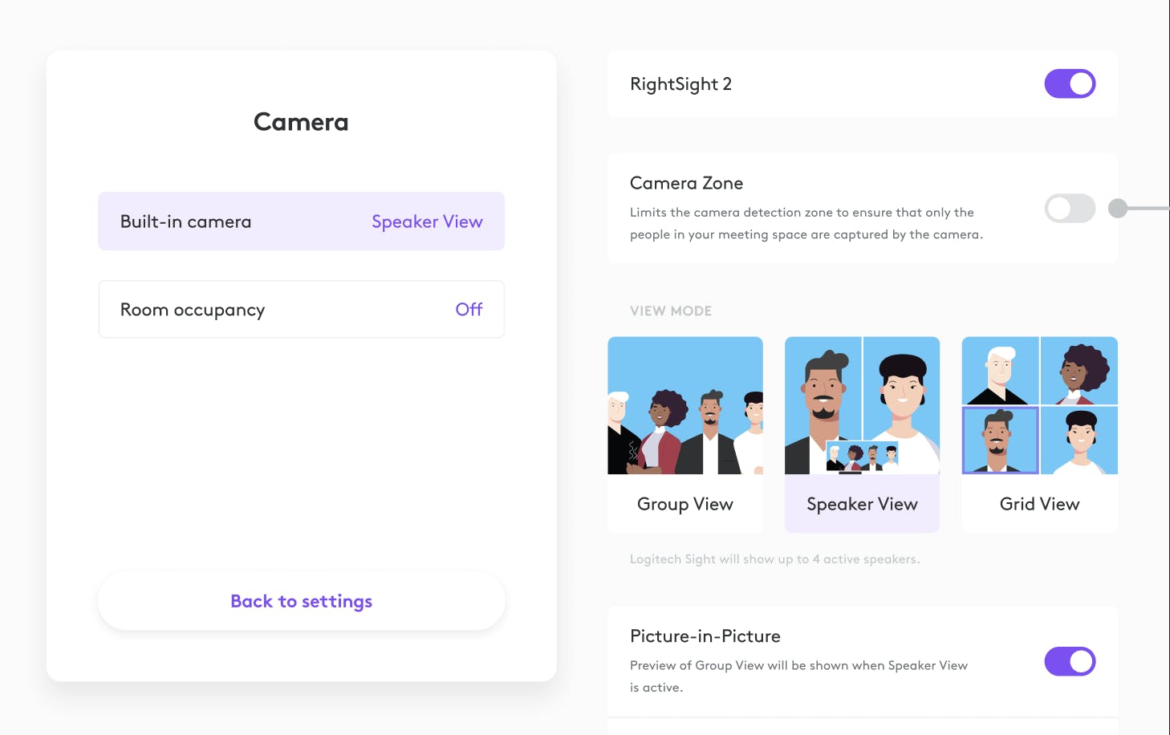Enable the Camera Zone toggle
The width and height of the screenshot is (1170, 735).
click(1070, 209)
